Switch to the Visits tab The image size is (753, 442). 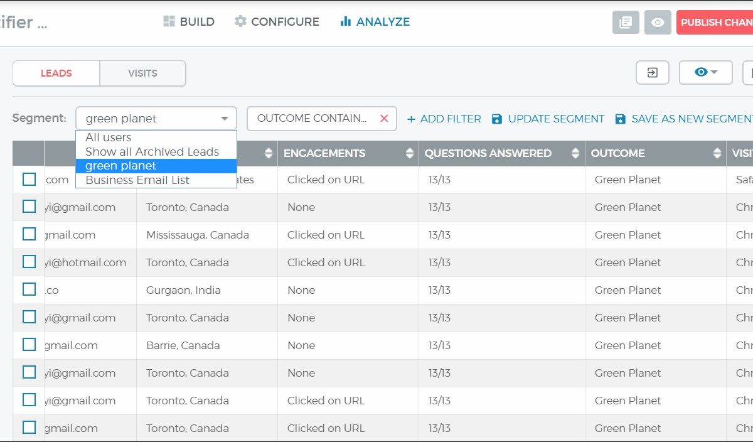pyautogui.click(x=142, y=73)
